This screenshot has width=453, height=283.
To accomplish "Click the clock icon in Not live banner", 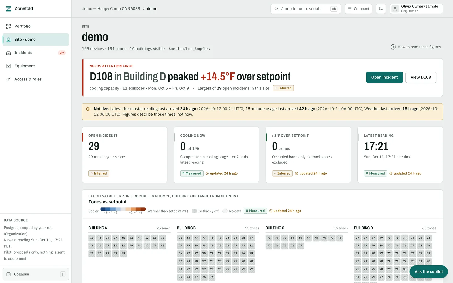I will tap(88, 109).
